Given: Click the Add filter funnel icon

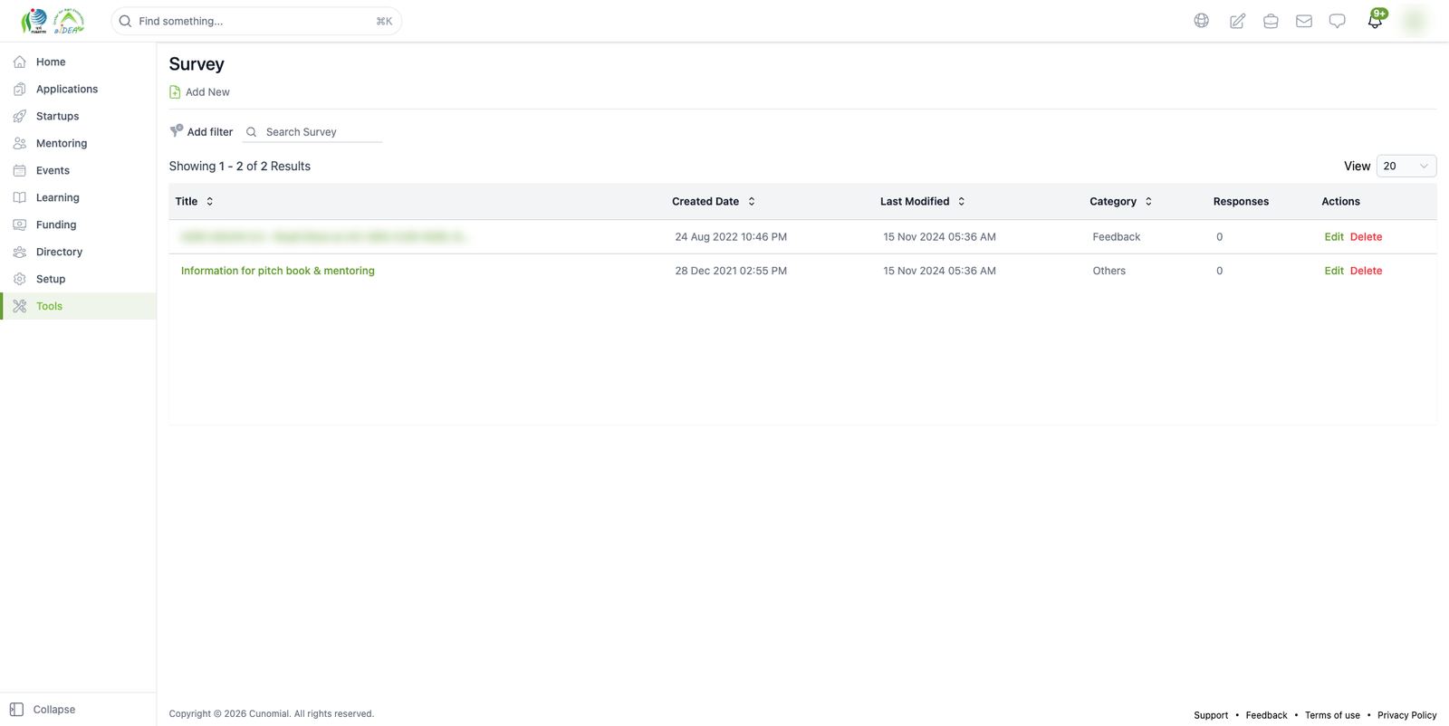Looking at the screenshot, I should tap(177, 131).
